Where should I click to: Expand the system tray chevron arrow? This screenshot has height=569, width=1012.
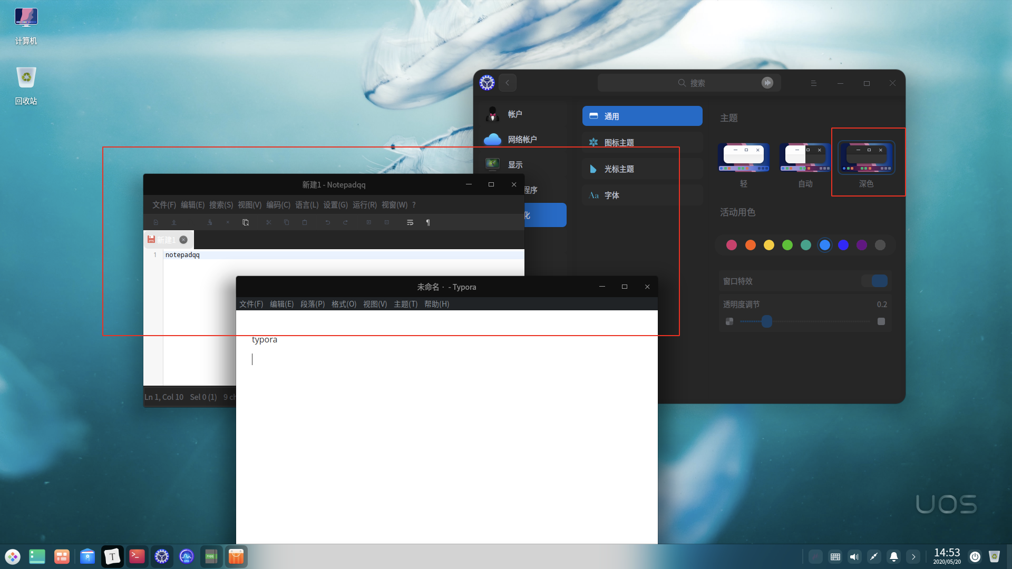(x=913, y=556)
